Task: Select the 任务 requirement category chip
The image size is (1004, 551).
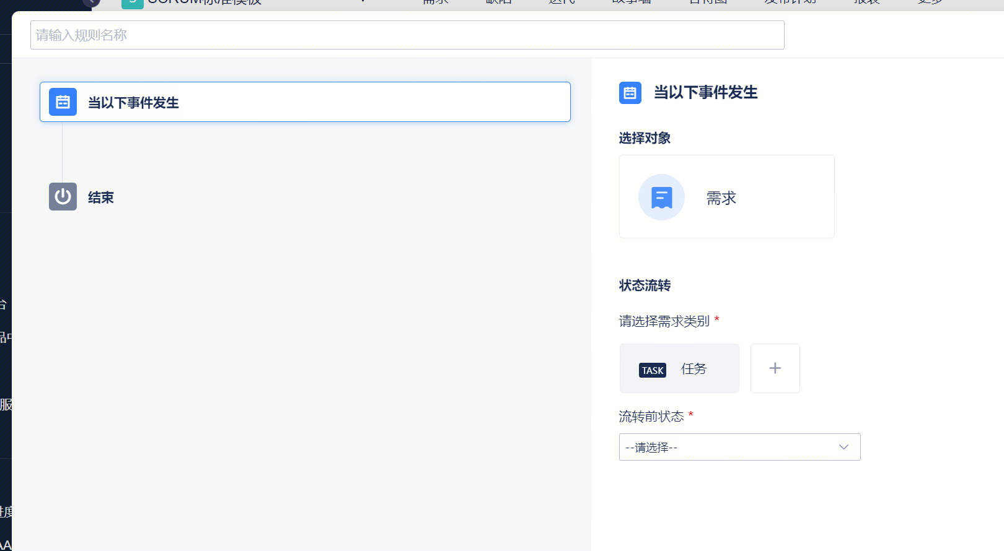Action: coord(679,368)
